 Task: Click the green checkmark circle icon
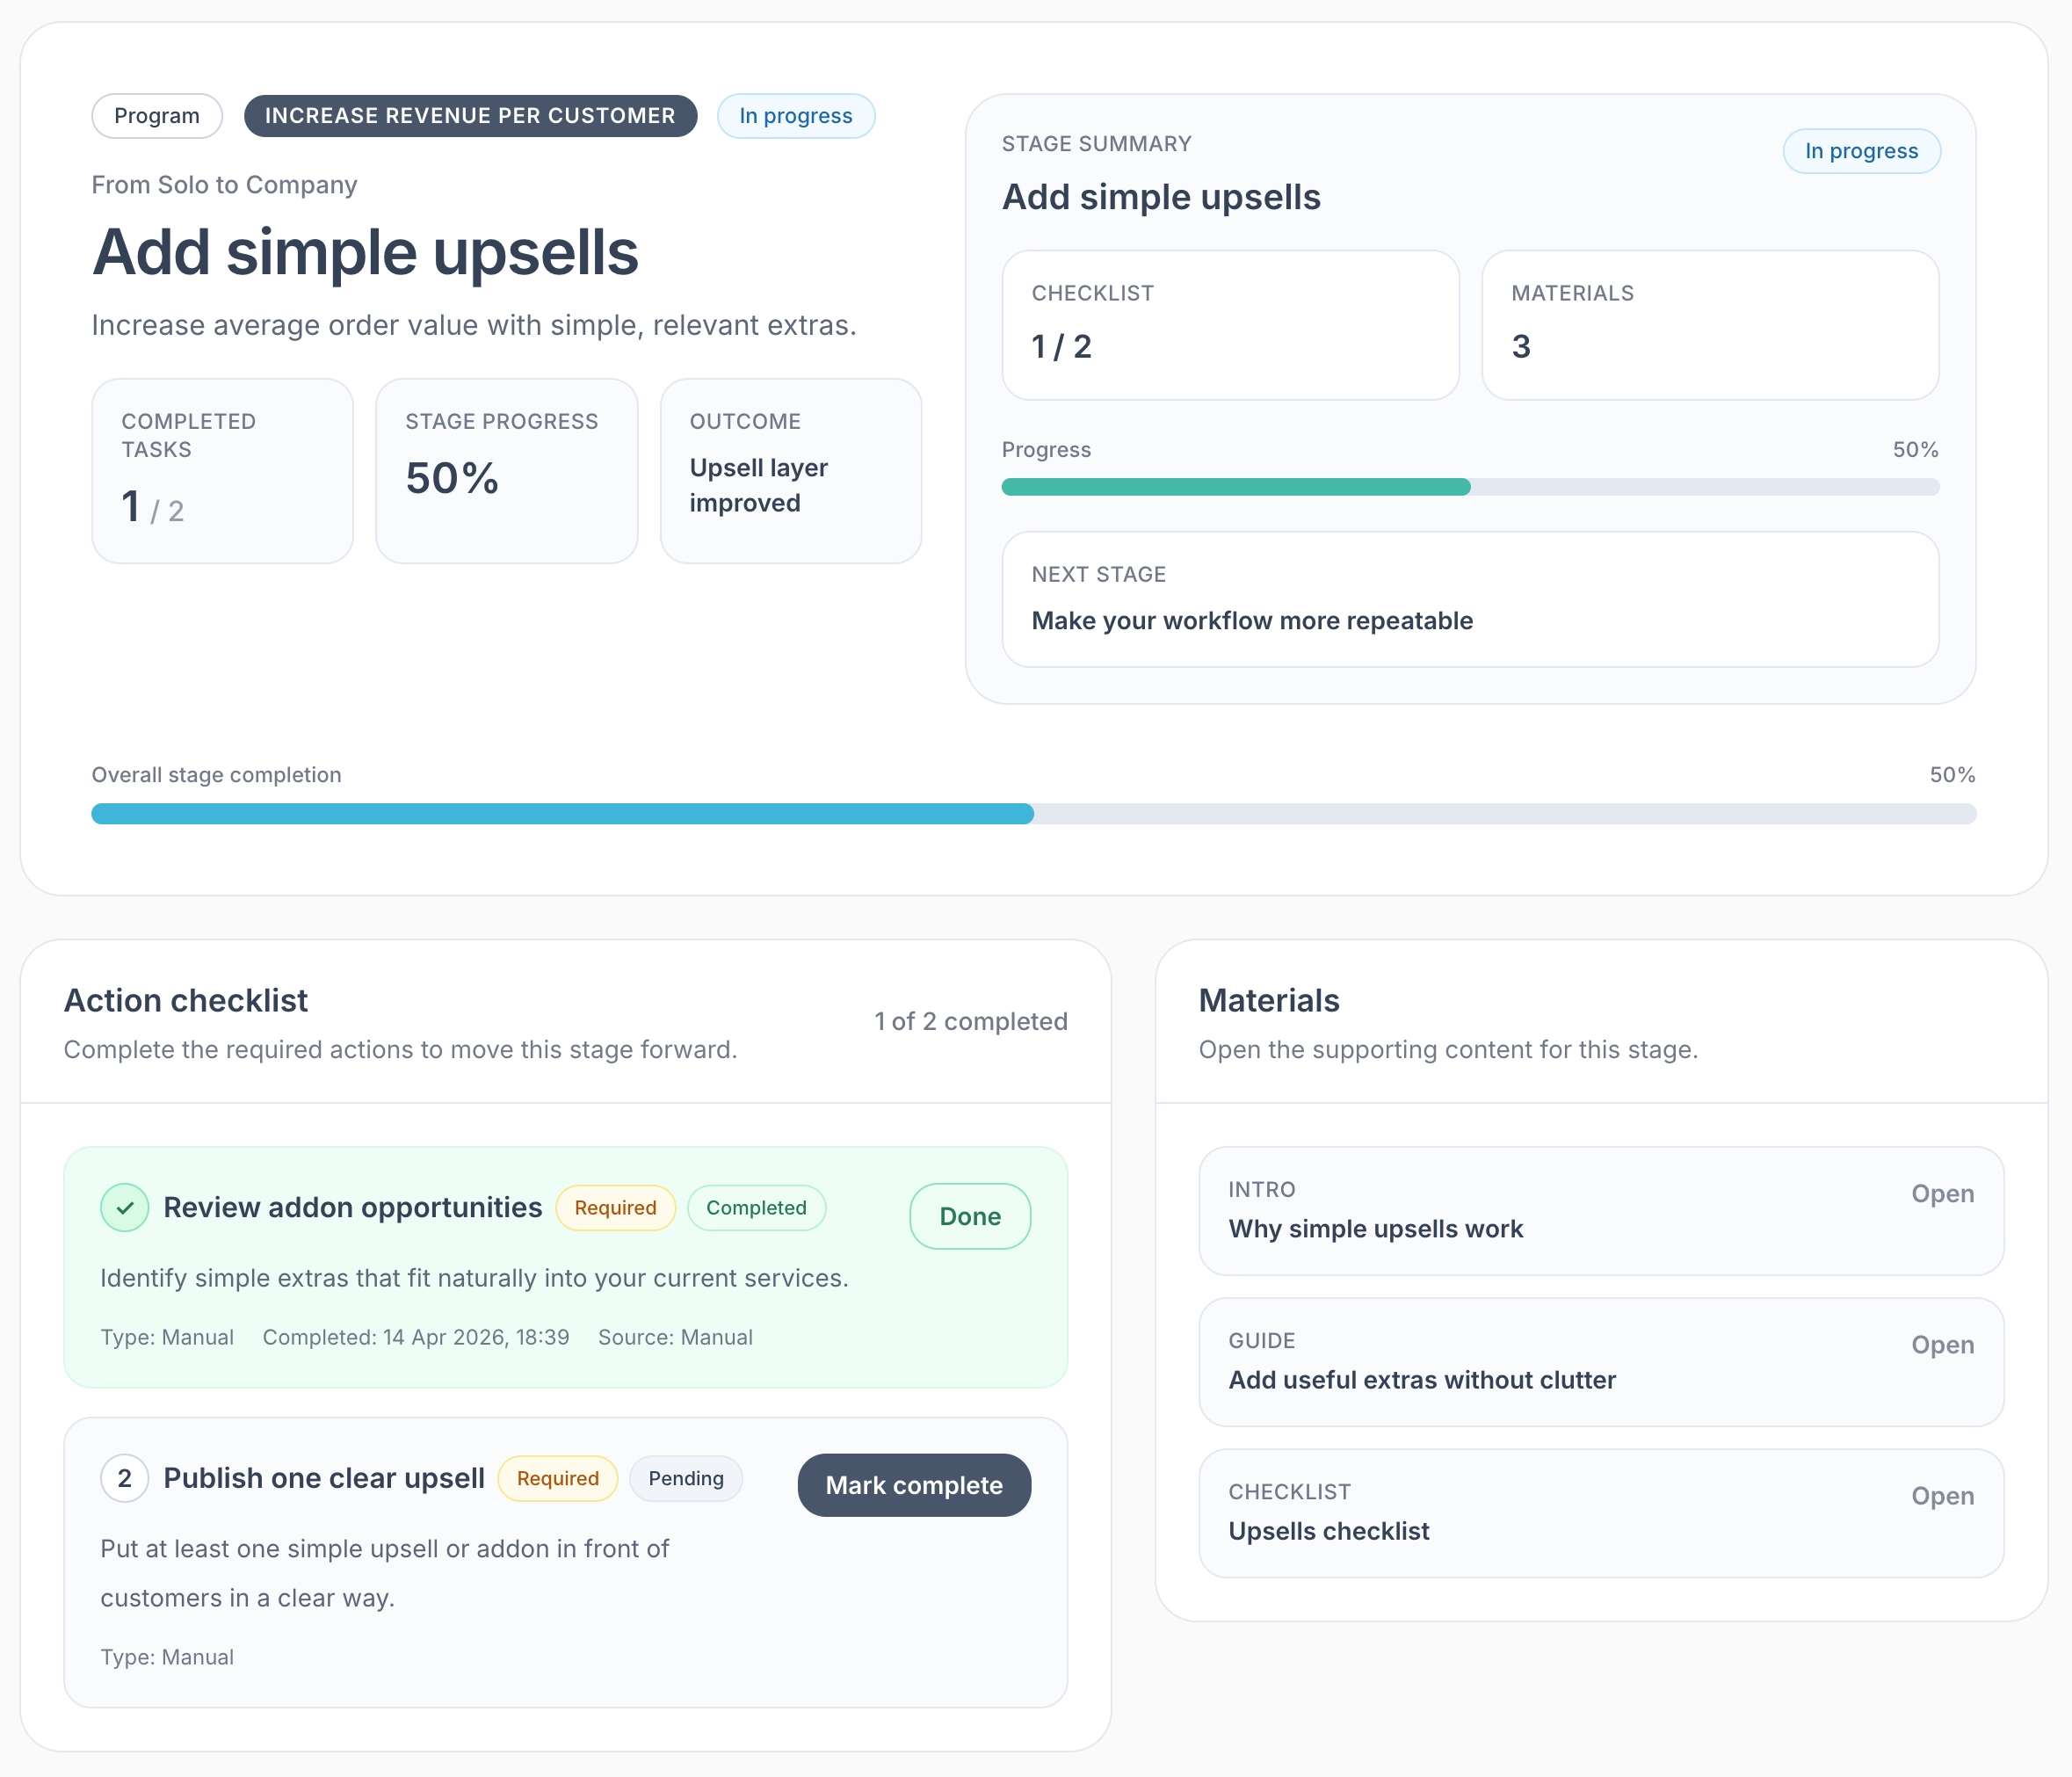[124, 1207]
